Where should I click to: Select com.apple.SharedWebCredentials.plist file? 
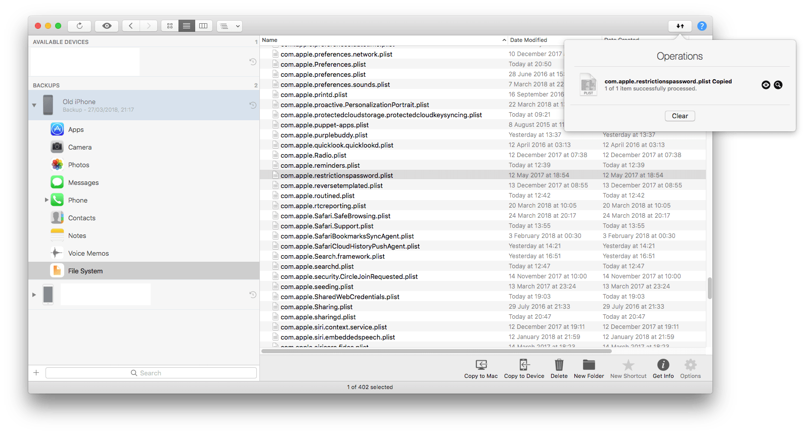[x=340, y=297]
